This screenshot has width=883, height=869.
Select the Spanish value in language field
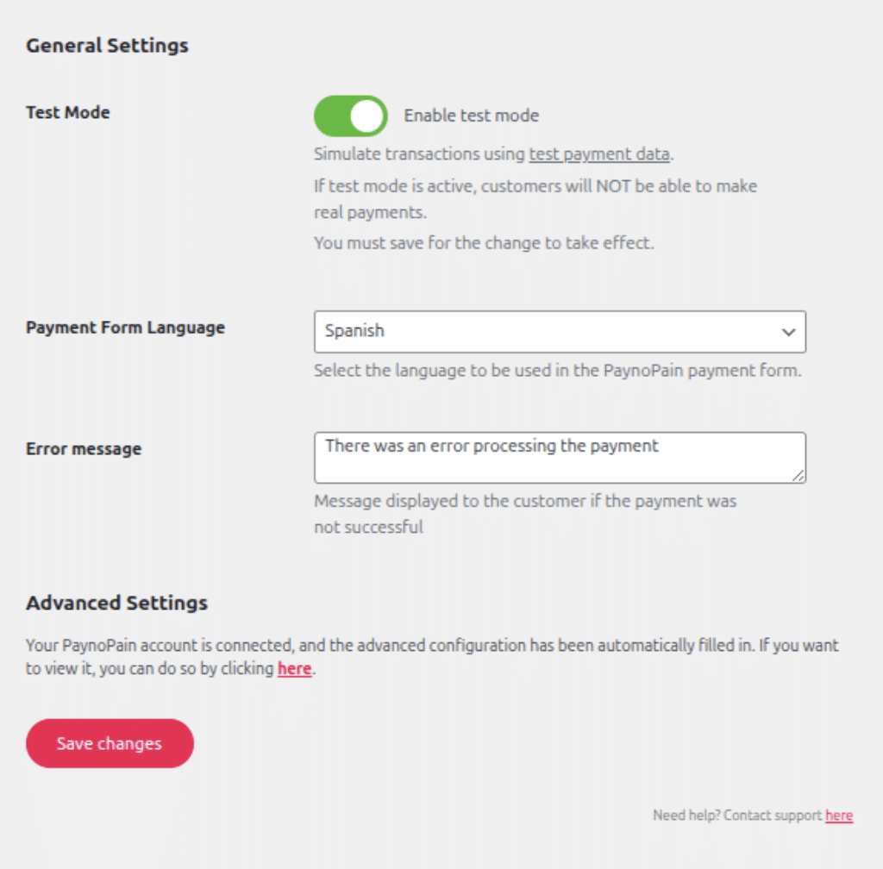coord(354,331)
